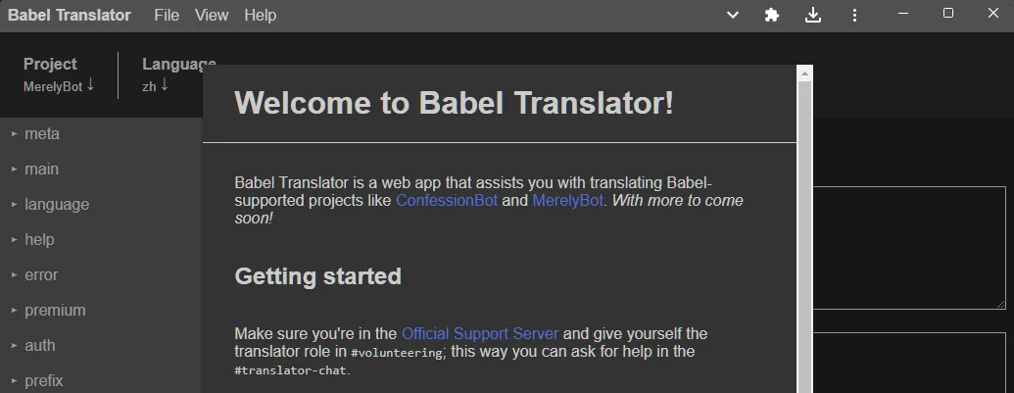Open the File menu
This screenshot has height=393, width=1014.
tap(167, 15)
